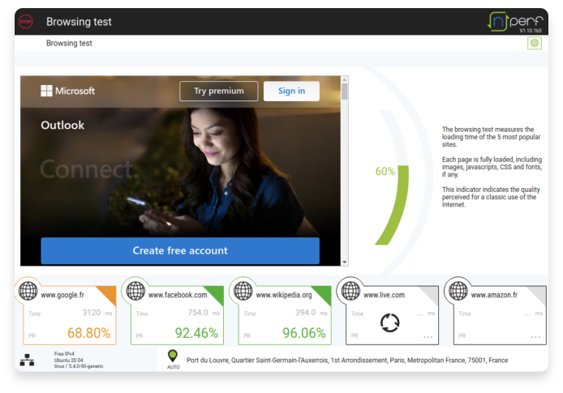The image size is (563, 393).
Task: Click the Outlook heading in preview
Action: click(x=62, y=125)
